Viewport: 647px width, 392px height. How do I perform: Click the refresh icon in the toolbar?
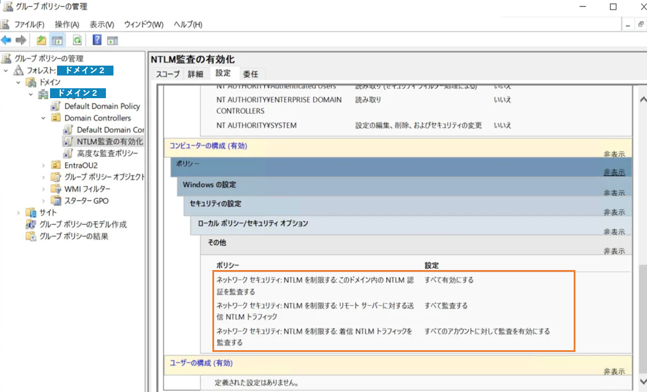pos(78,40)
